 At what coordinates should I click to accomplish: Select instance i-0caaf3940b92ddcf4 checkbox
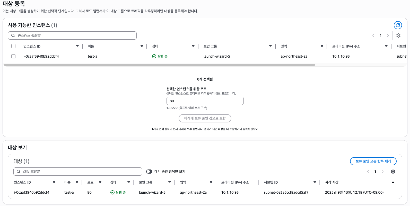pos(13,56)
